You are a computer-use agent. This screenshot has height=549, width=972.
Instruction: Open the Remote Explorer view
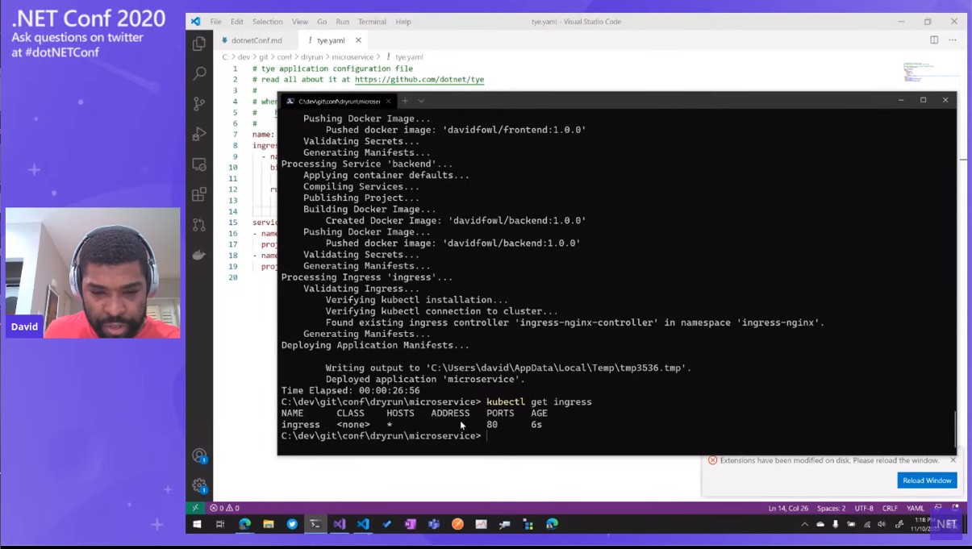pos(199,164)
